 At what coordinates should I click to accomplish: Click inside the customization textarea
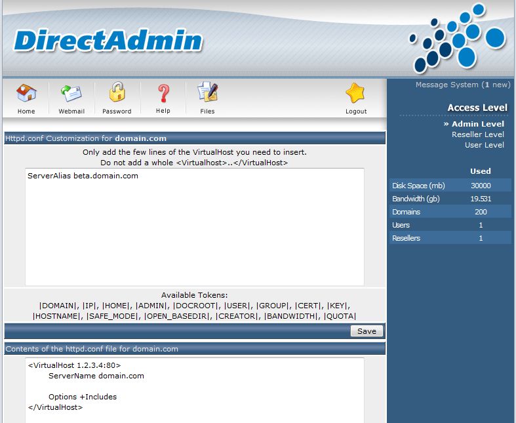click(x=195, y=227)
